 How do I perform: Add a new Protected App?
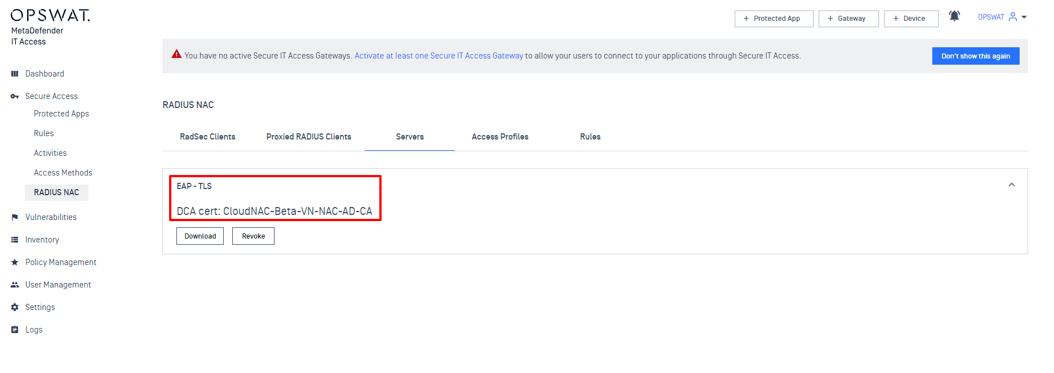(x=774, y=19)
